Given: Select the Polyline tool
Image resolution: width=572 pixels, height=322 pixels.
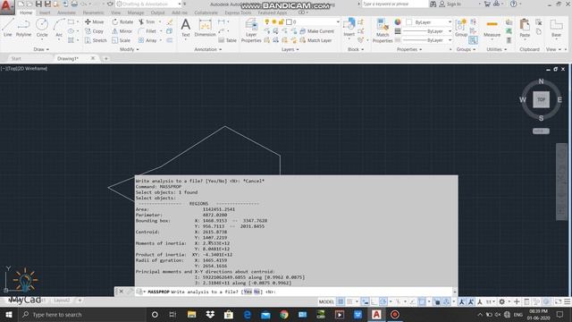Looking at the screenshot, I should click(24, 27).
